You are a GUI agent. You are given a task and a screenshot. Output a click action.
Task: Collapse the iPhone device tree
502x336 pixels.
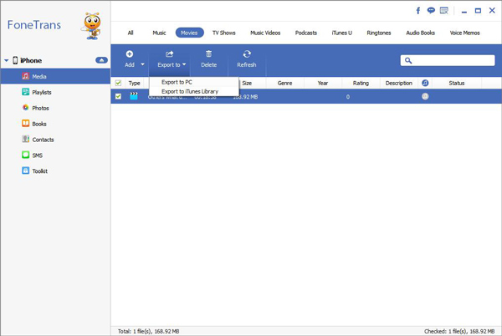coord(6,60)
